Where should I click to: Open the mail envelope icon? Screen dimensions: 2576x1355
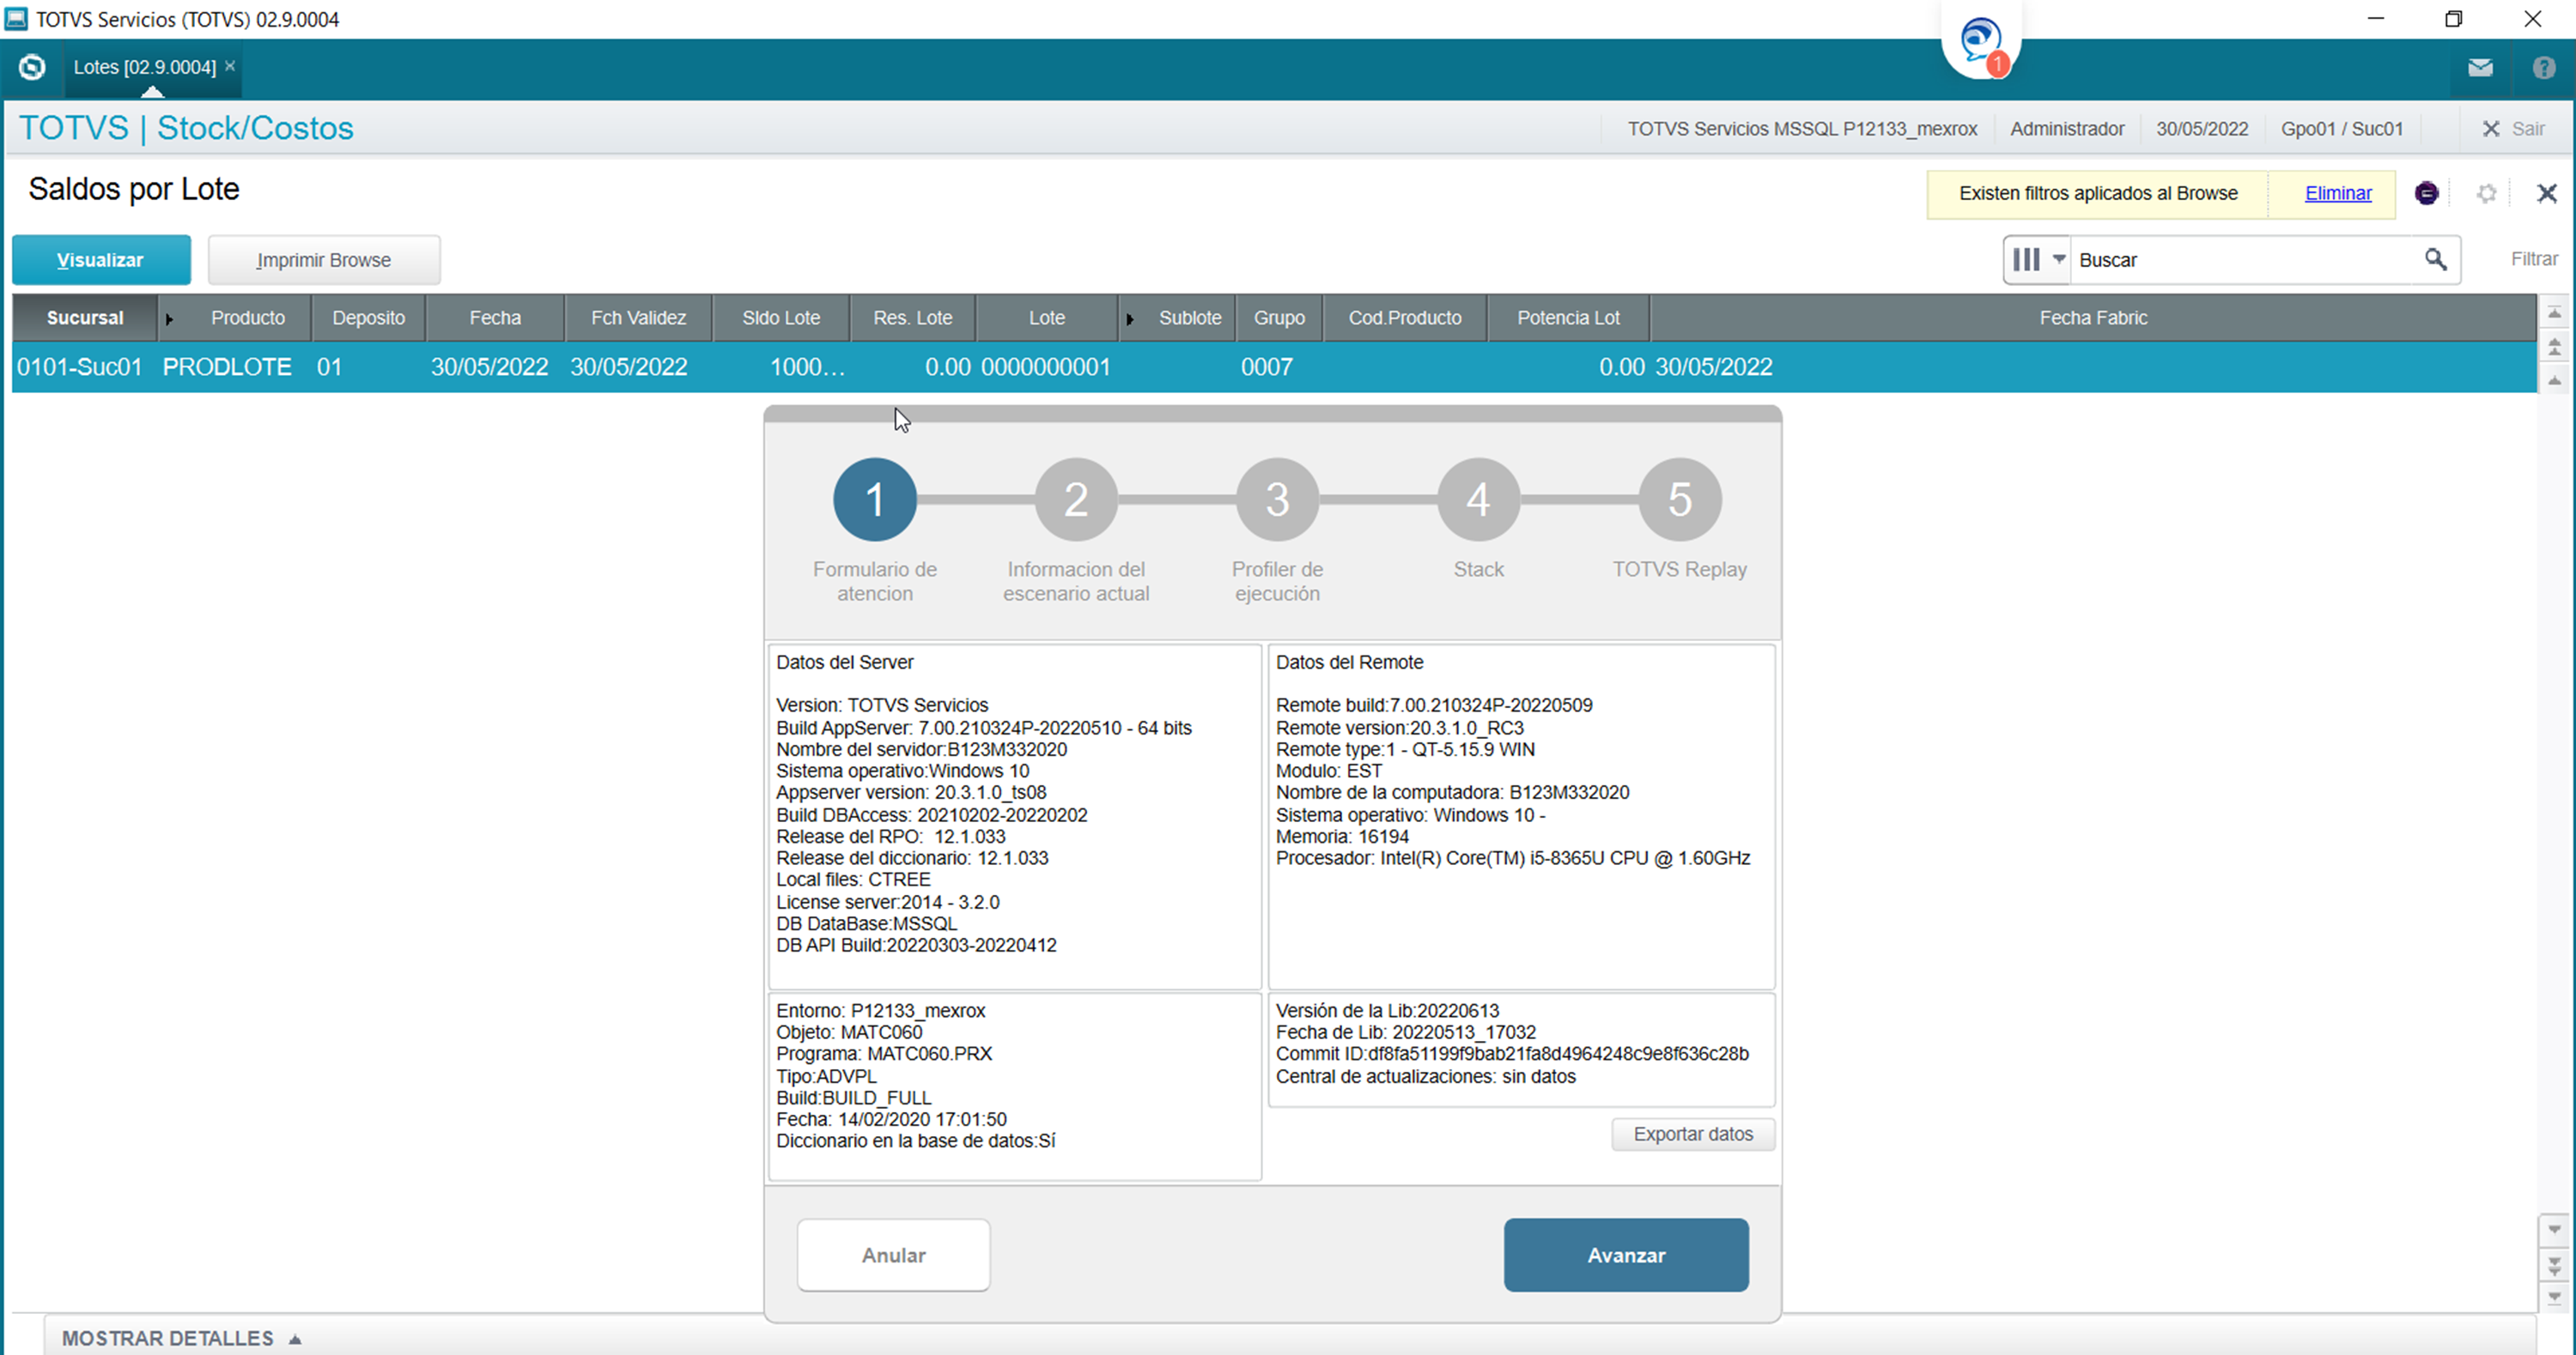2480,67
